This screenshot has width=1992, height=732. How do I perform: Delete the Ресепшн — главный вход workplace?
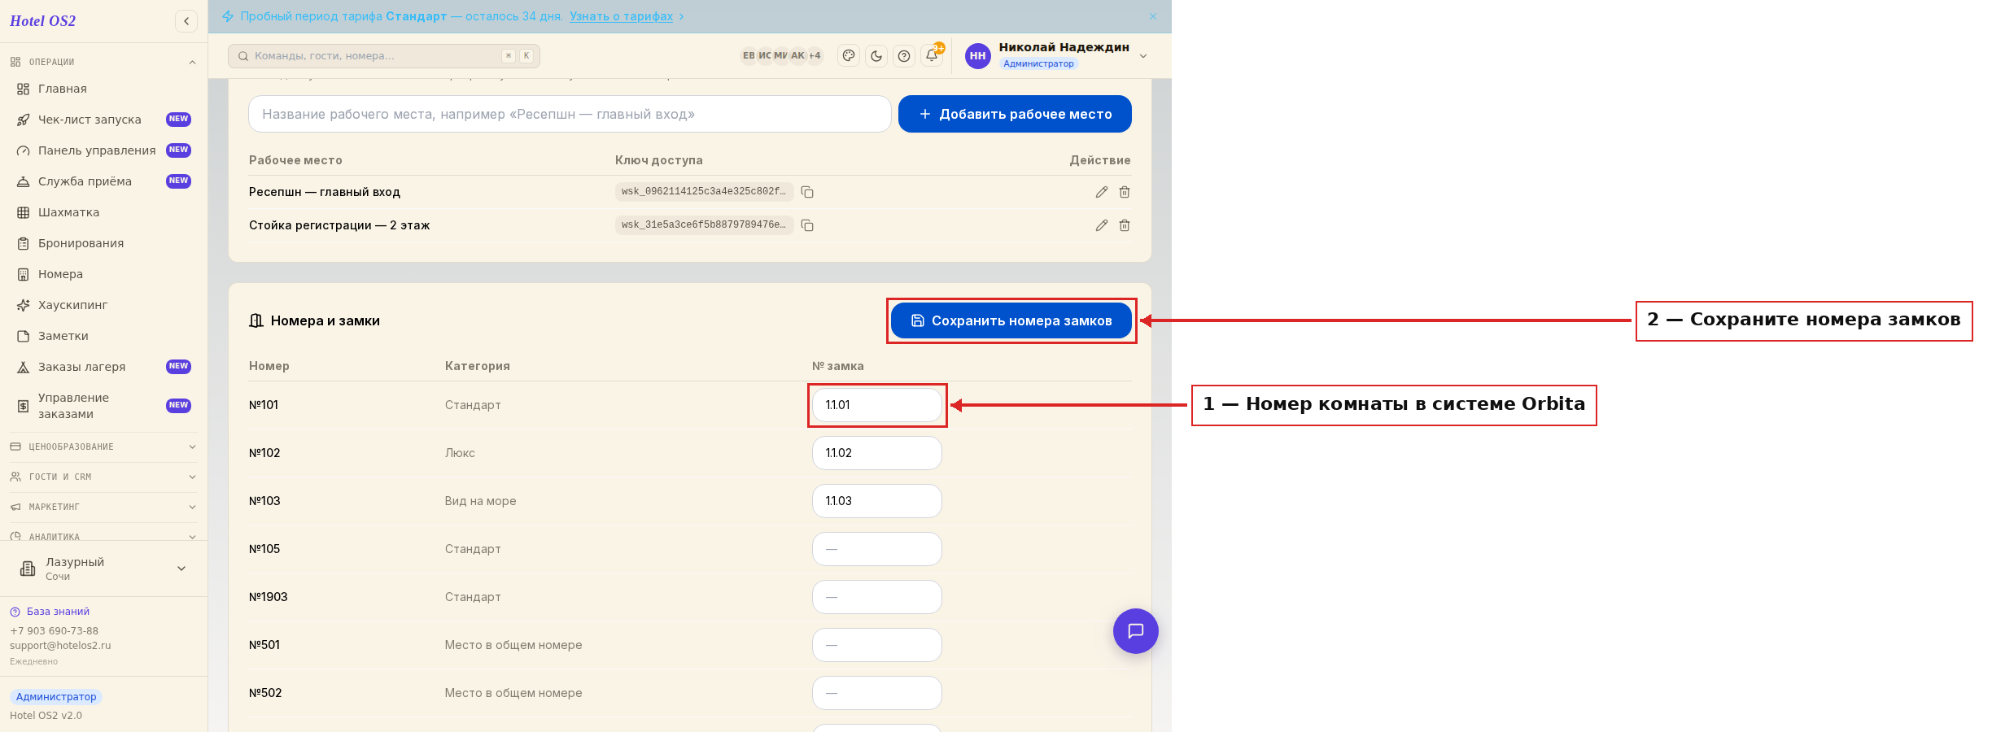pos(1125,192)
